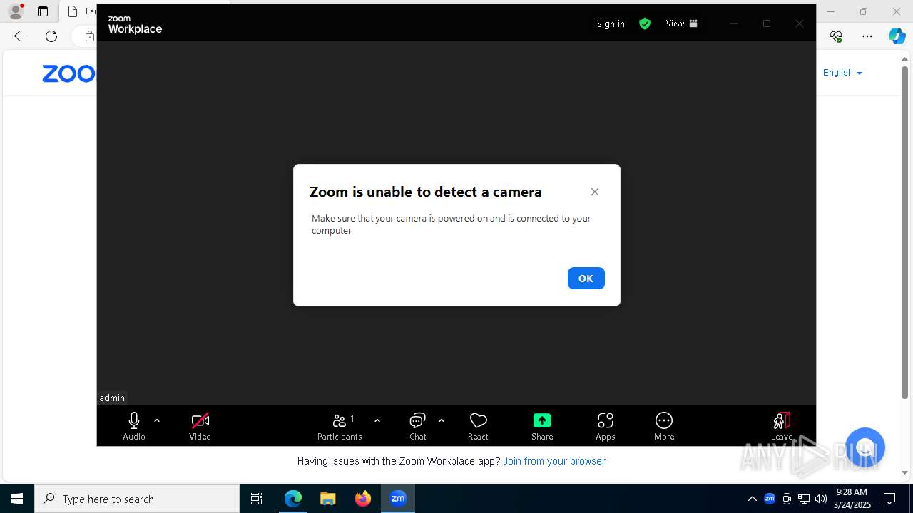Image resolution: width=913 pixels, height=513 pixels.
Task: Click the Join from your browser link
Action: (x=554, y=461)
